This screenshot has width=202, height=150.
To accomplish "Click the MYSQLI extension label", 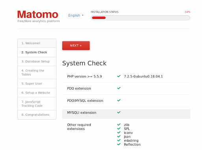I will [82, 112].
